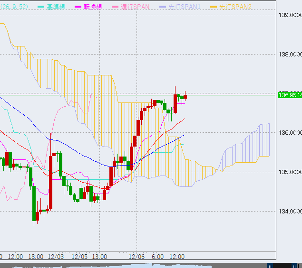Viewport: 302px width, 268px height.
Task: Click the 12/03 date label on time axis
Action: pos(56,256)
